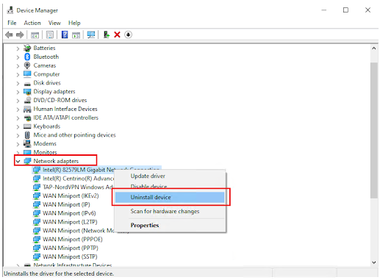
Task: Click the Update driver down-arrow toolbar icon
Action: [128, 35]
